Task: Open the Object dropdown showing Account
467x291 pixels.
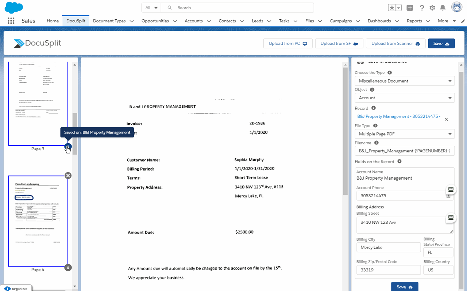Action: point(405,97)
